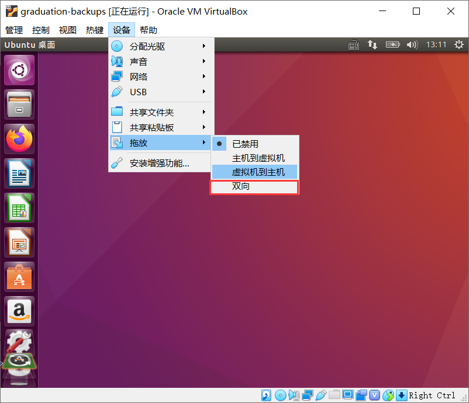Click the shared folder icon in the menu
The height and width of the screenshot is (403, 469).
tap(117, 112)
